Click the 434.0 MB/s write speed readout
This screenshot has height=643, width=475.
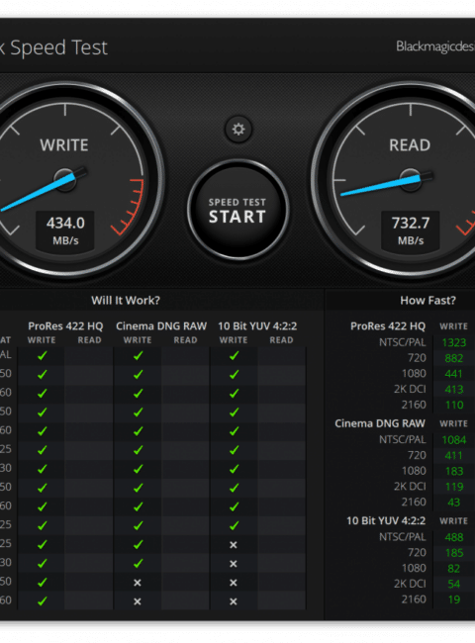pos(65,230)
